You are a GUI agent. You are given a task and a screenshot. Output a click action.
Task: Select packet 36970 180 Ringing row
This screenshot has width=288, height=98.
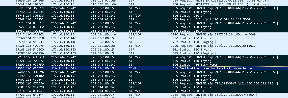(144, 42)
